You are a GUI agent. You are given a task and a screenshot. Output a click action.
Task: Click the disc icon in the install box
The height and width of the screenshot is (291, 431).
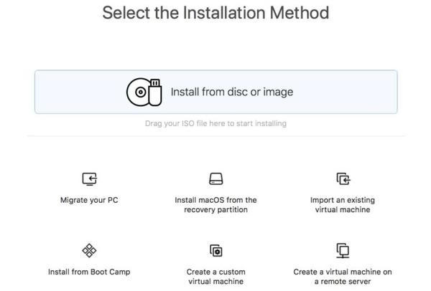(138, 92)
